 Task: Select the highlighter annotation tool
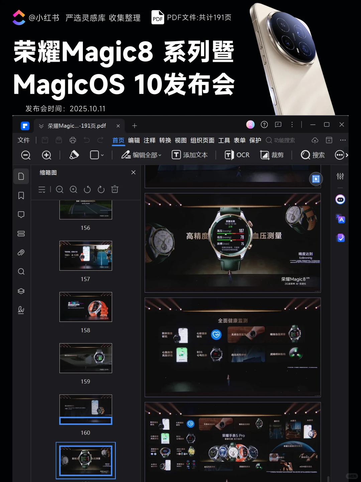click(x=74, y=155)
